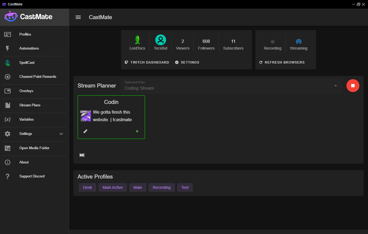The image size is (368, 234).
Task: Open Twitch Dashboard link
Action: (147, 62)
